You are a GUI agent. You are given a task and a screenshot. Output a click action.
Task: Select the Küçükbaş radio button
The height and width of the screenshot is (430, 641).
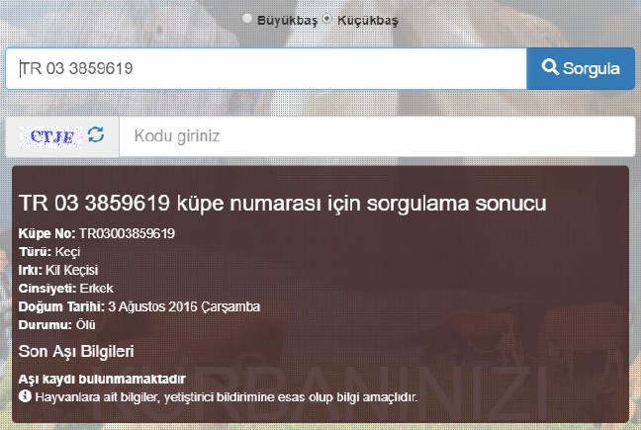pos(327,19)
